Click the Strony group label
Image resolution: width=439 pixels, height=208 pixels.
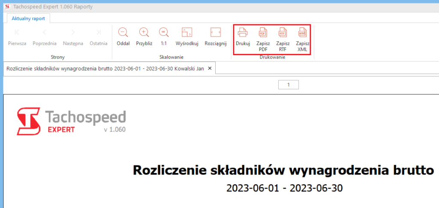[58, 57]
